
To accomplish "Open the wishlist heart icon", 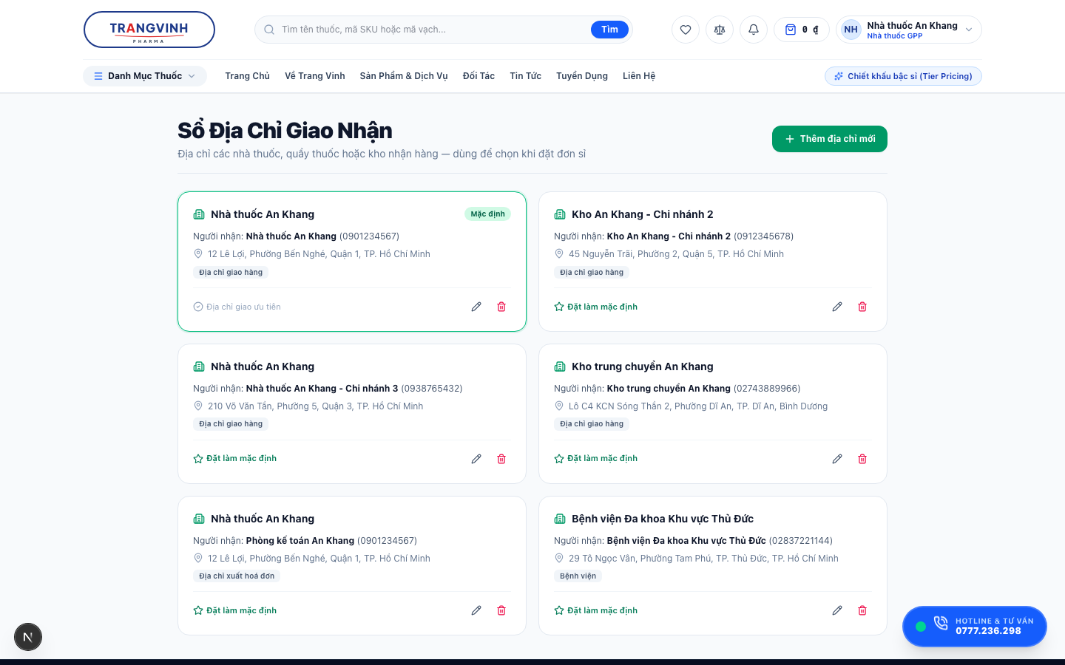I will [686, 30].
